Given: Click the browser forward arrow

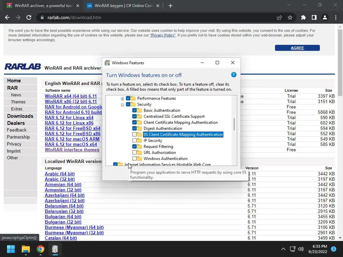Looking at the screenshot, I should coord(18,17).
